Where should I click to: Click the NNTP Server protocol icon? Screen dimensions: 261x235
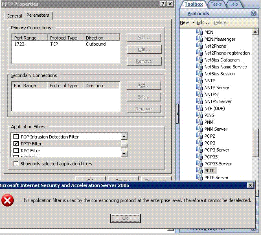199,88
